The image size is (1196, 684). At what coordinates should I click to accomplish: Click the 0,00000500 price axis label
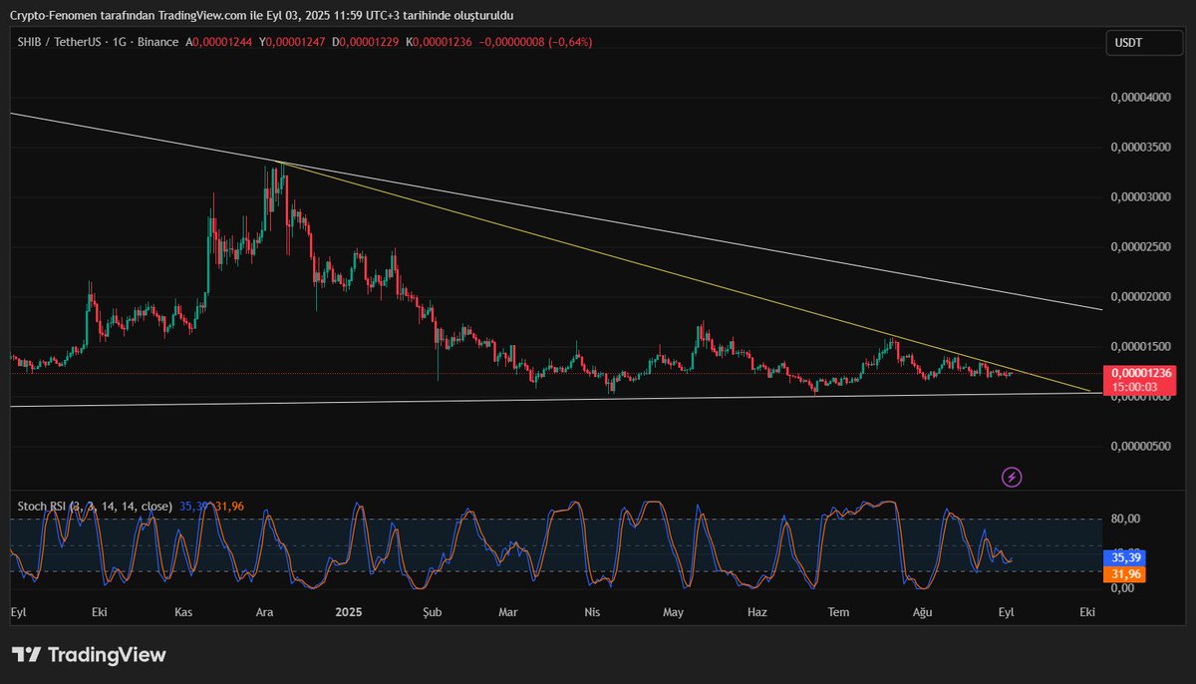1141,446
